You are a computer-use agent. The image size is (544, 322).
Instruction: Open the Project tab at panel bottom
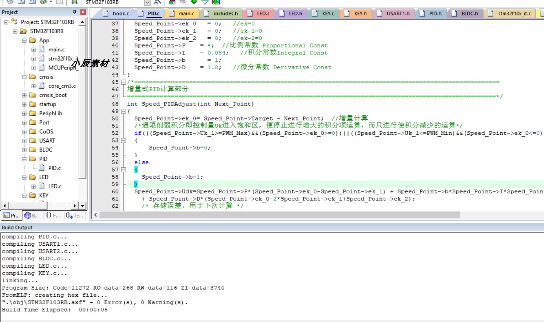11,215
